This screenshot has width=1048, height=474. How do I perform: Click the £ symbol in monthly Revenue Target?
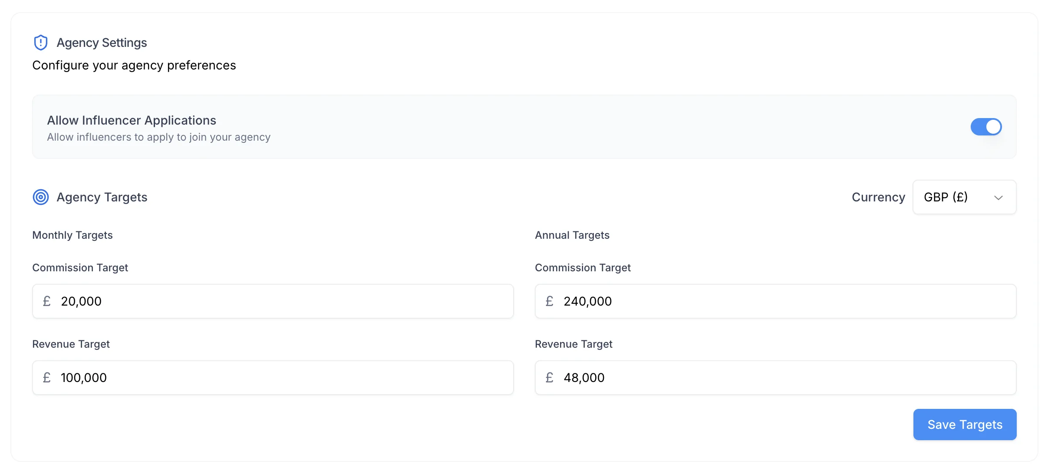pyautogui.click(x=47, y=377)
